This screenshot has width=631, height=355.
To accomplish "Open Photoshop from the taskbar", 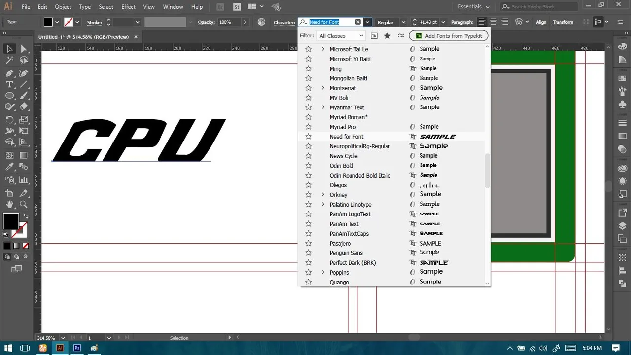I will (77, 348).
